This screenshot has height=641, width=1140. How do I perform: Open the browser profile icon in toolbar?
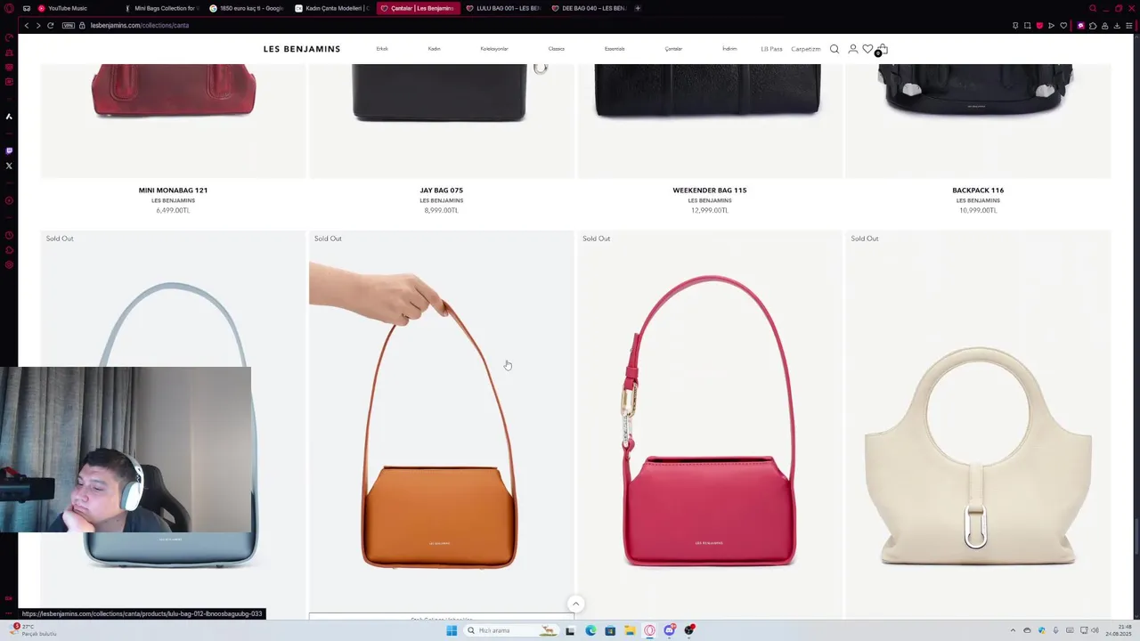1105,26
